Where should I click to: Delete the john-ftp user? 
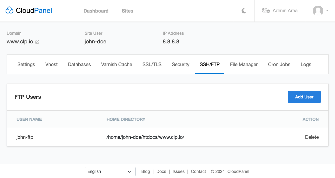[x=312, y=137]
